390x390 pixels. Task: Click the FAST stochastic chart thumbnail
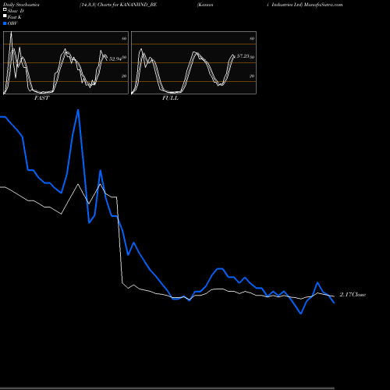(x=66, y=62)
